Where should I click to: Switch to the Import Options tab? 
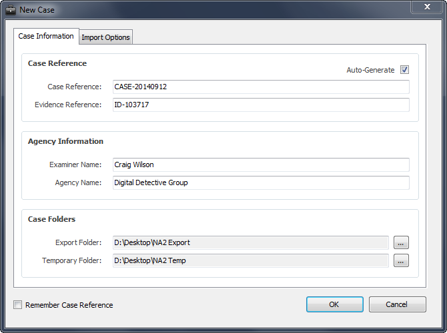pyautogui.click(x=105, y=37)
